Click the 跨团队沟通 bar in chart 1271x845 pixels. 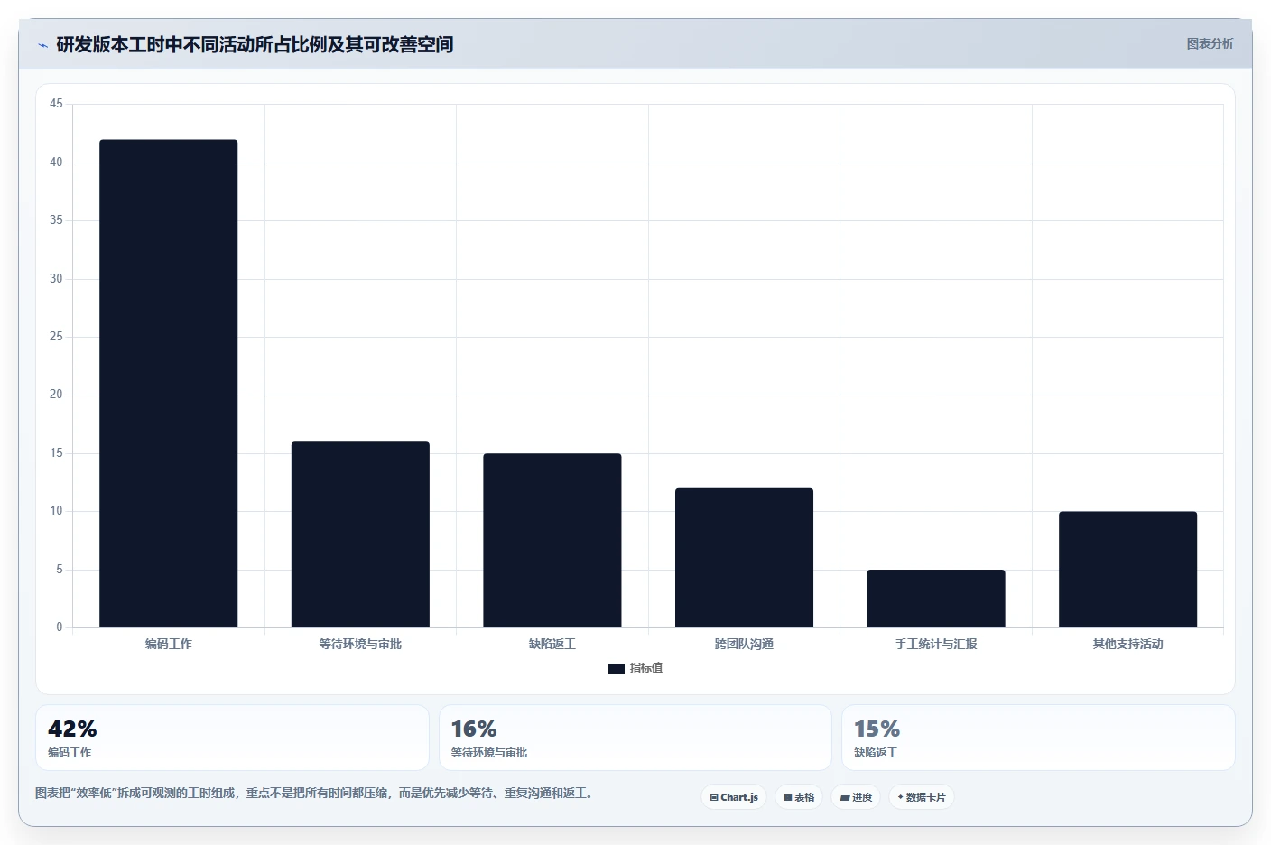pos(744,558)
